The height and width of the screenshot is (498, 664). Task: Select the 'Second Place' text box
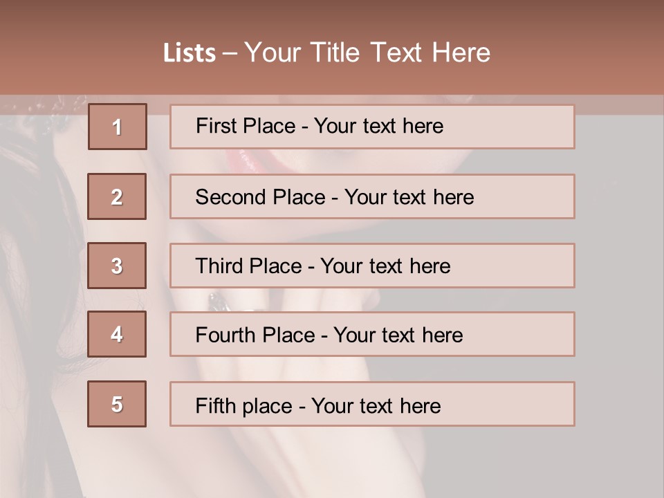point(372,196)
